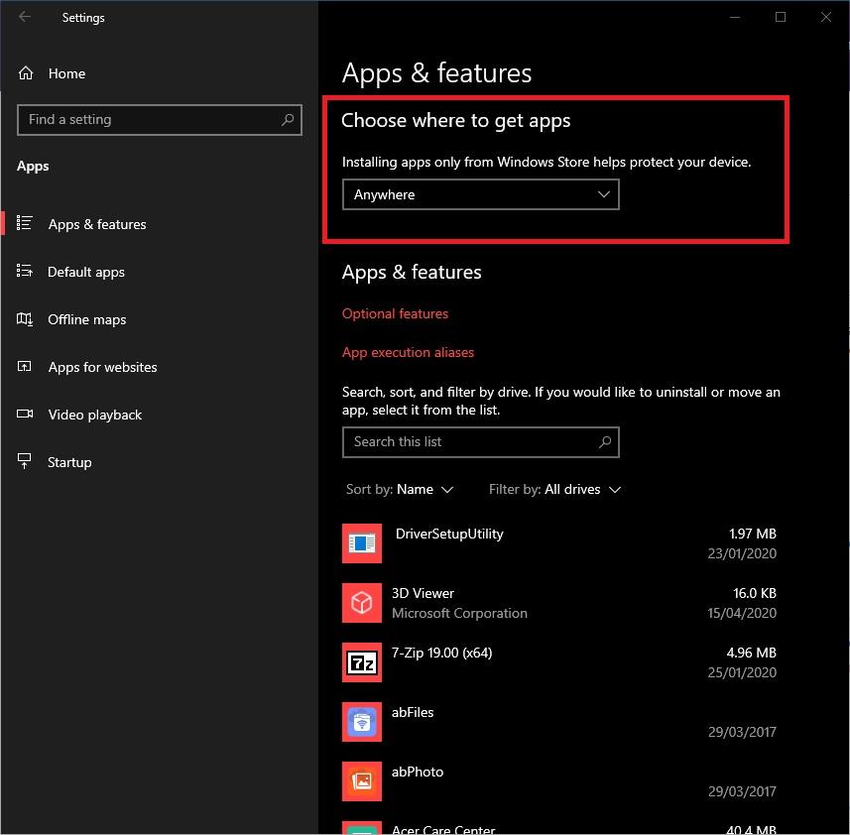This screenshot has height=835, width=850.
Task: Open the Apps & features menu item
Action: (97, 224)
